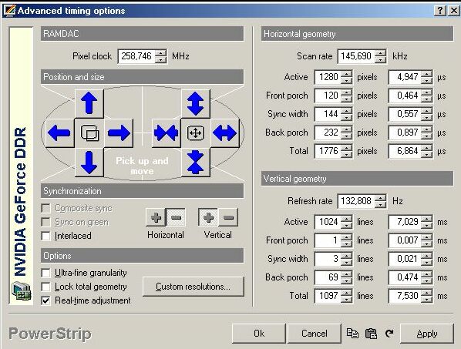Increase vertical size with the stretch-height arrow
This screenshot has width=461, height=349.
pos(196,103)
